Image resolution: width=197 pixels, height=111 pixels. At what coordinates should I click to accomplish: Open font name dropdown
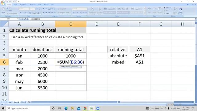tap(28, 9)
